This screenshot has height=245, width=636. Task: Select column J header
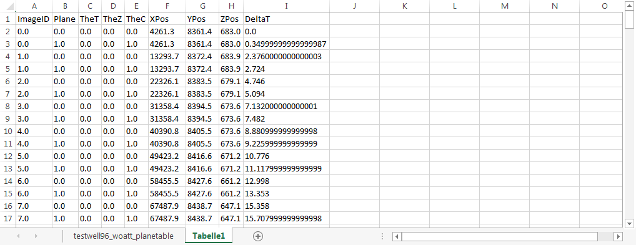(354, 6)
